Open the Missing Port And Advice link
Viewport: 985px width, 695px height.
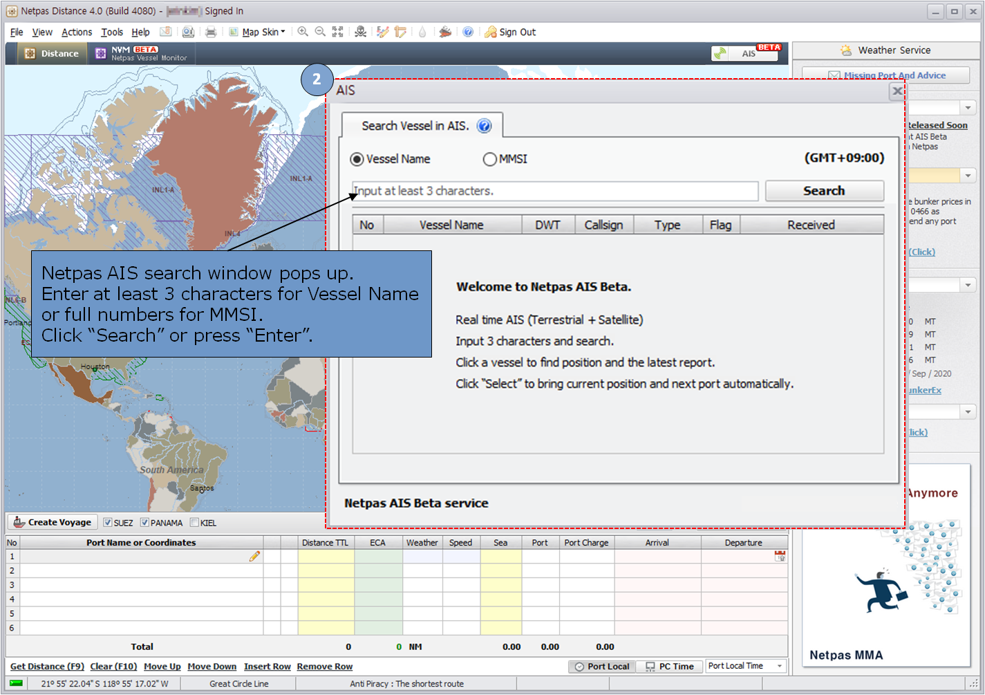click(894, 75)
